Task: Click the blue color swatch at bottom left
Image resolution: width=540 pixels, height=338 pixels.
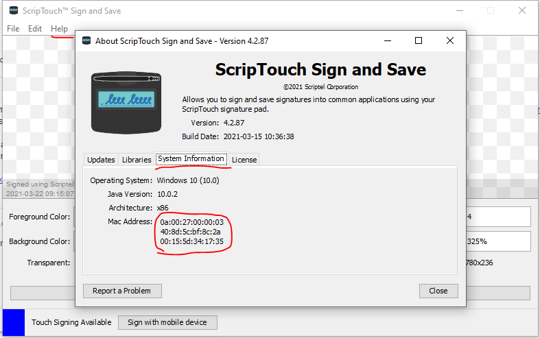Action: pos(14,322)
